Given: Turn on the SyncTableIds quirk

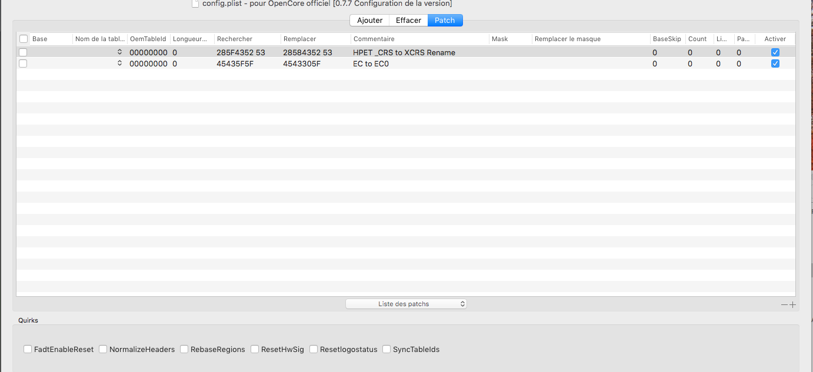Looking at the screenshot, I should coord(386,349).
